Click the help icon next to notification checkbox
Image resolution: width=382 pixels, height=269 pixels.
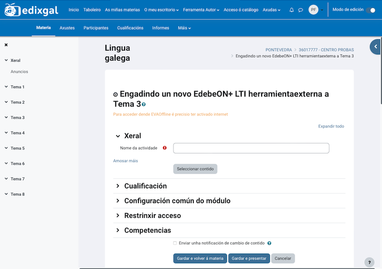(x=269, y=243)
